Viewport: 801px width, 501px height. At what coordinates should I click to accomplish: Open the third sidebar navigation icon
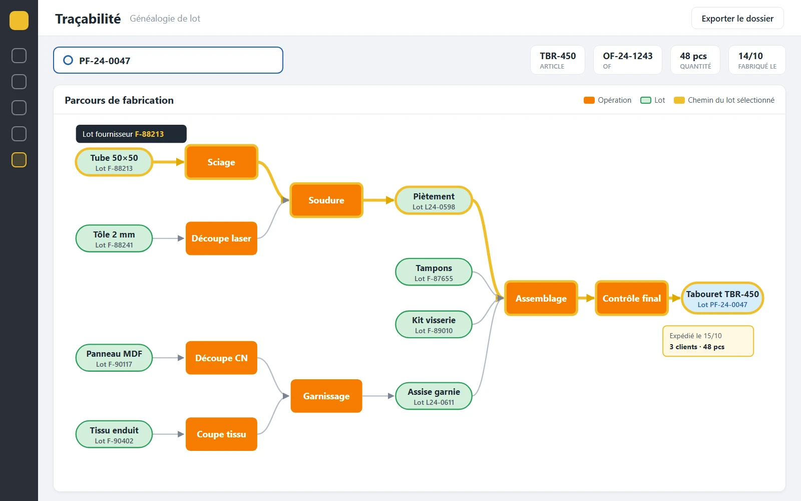(19, 108)
